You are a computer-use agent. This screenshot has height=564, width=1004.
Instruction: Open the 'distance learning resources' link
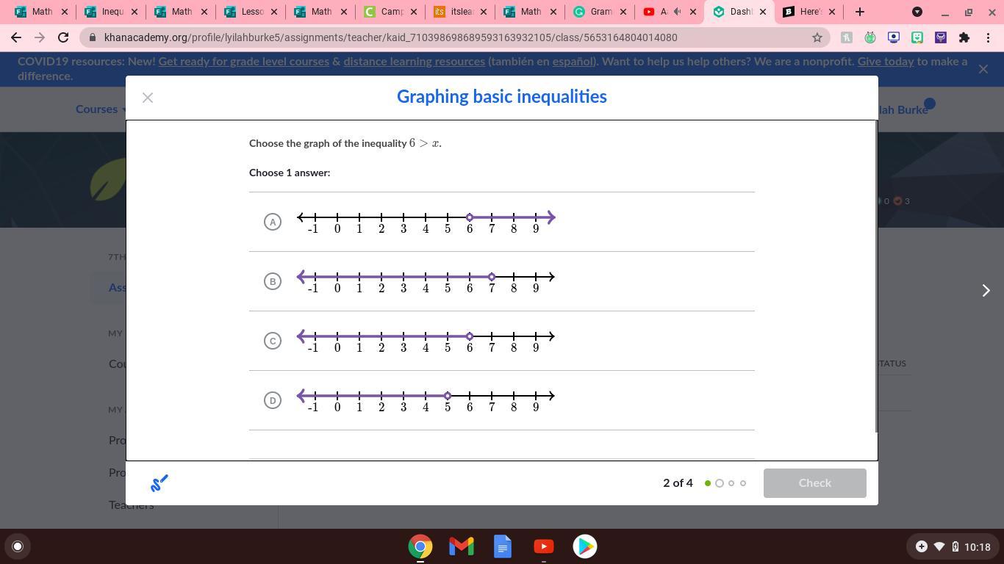[x=414, y=62]
